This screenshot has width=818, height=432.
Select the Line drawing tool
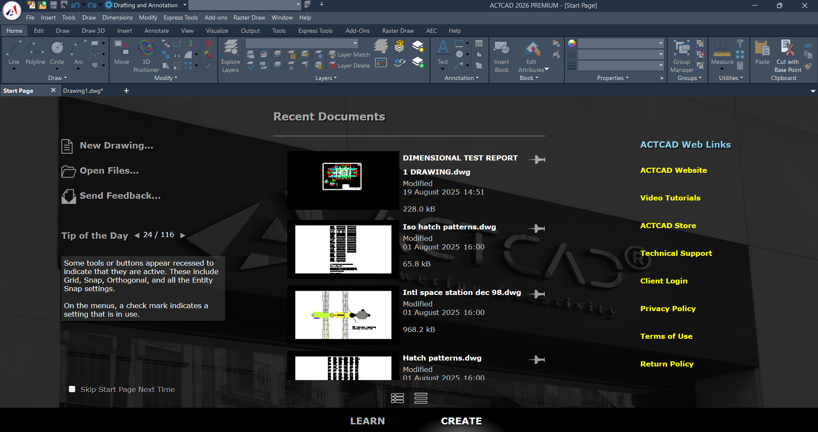coord(14,52)
